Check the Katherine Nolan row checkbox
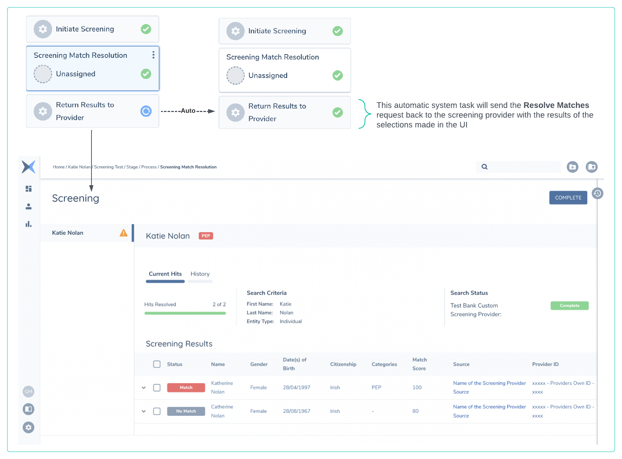The image size is (622, 459). tap(157, 388)
